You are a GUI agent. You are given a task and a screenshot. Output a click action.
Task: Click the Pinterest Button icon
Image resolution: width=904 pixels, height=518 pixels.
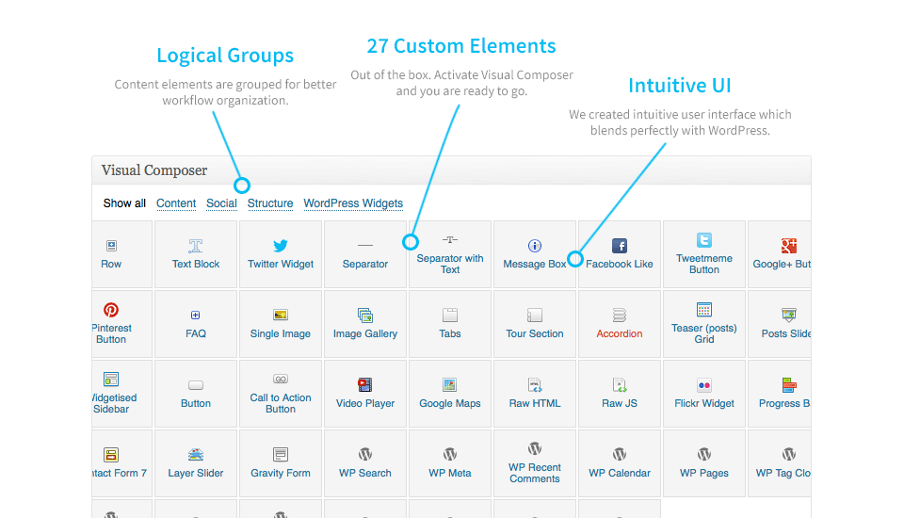pos(111,310)
